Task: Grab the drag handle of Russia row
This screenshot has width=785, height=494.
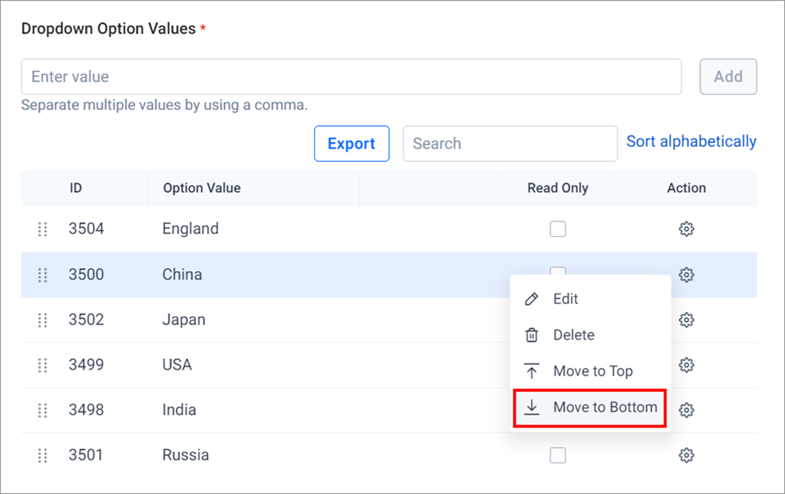Action: coord(43,455)
